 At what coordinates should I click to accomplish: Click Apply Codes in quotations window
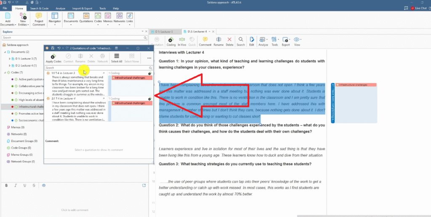(x=53, y=58)
